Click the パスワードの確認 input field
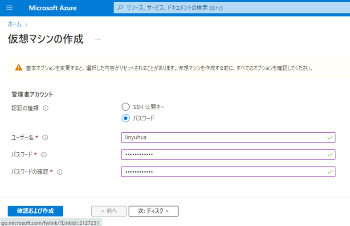Image resolution: width=350 pixels, height=226 pixels. [x=228, y=172]
